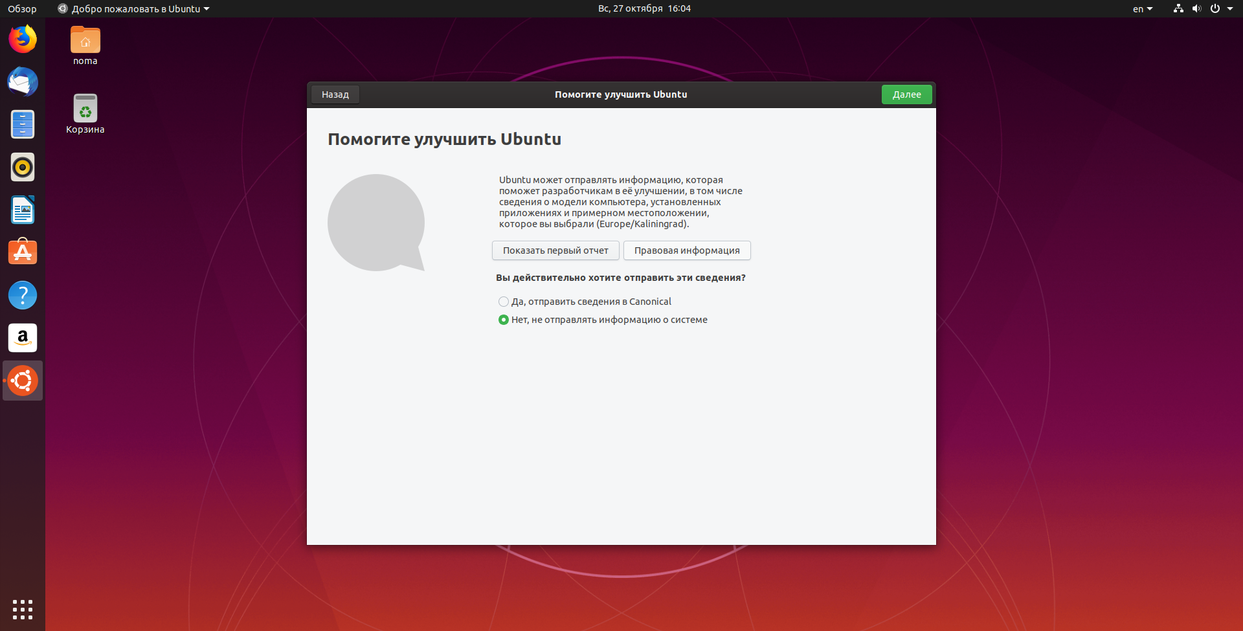The height and width of the screenshot is (631, 1243).
Task: Open the clock and calendar menu
Action: pos(644,8)
